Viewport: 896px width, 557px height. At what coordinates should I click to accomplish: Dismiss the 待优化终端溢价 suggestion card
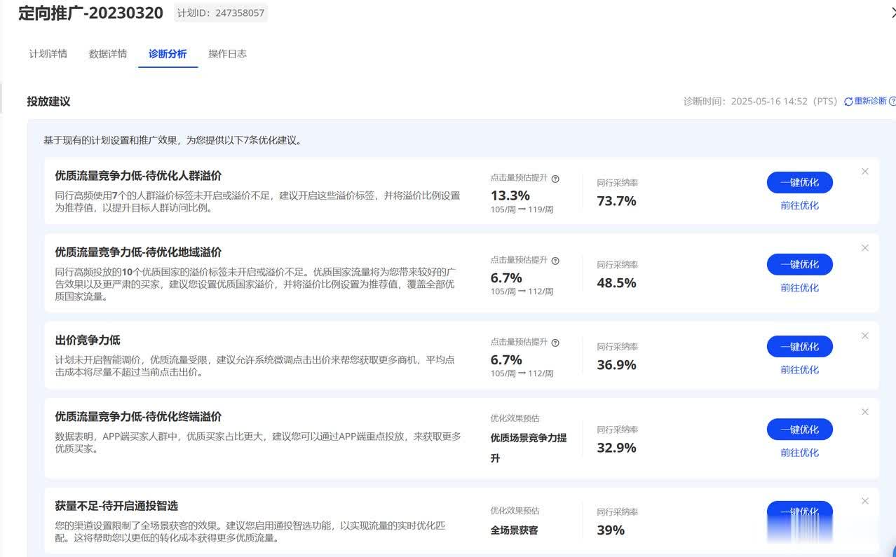click(864, 411)
